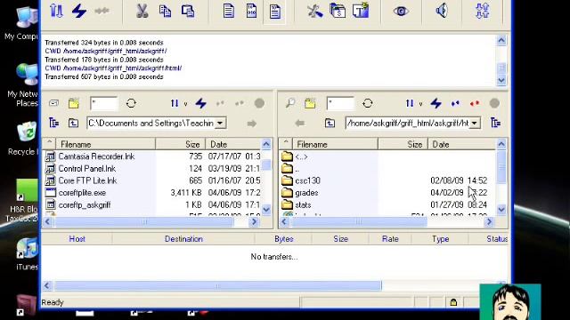The height and width of the screenshot is (320, 570).
Task: Select the '<..>' folder entry in remote list
Action: coord(301,156)
